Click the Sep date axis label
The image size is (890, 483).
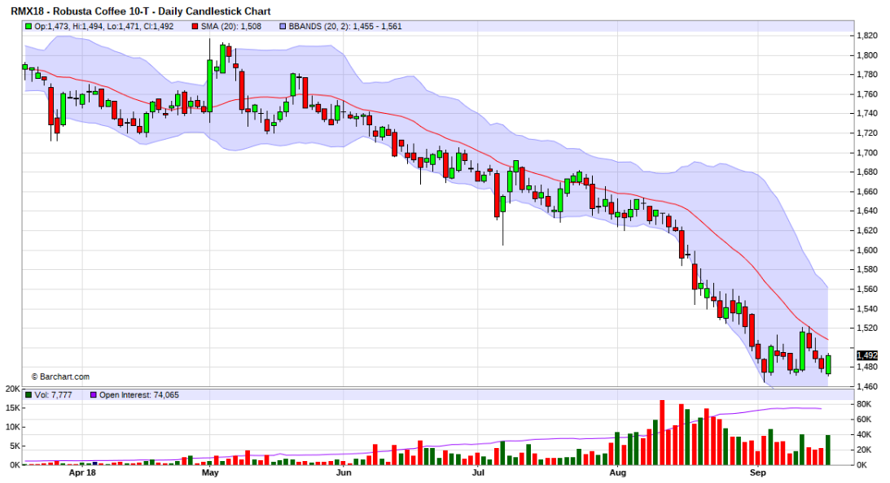point(758,472)
